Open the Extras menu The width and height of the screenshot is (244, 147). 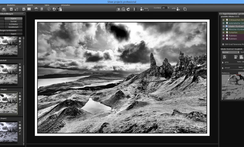pos(47,5)
